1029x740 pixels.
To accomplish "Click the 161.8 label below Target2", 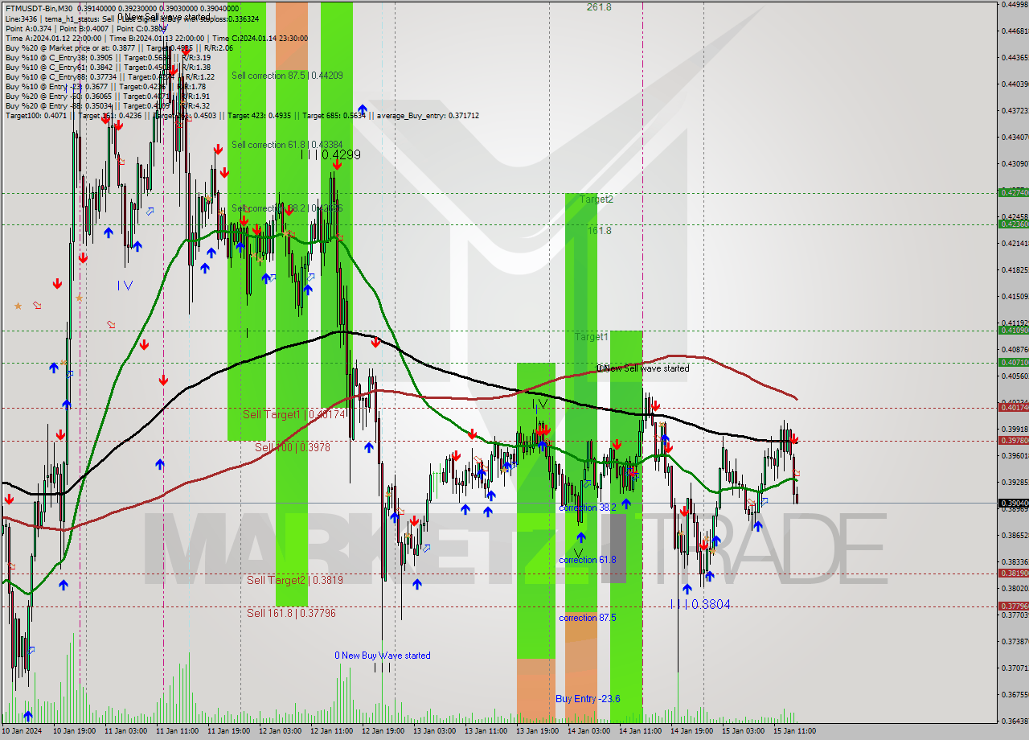I will click(599, 230).
